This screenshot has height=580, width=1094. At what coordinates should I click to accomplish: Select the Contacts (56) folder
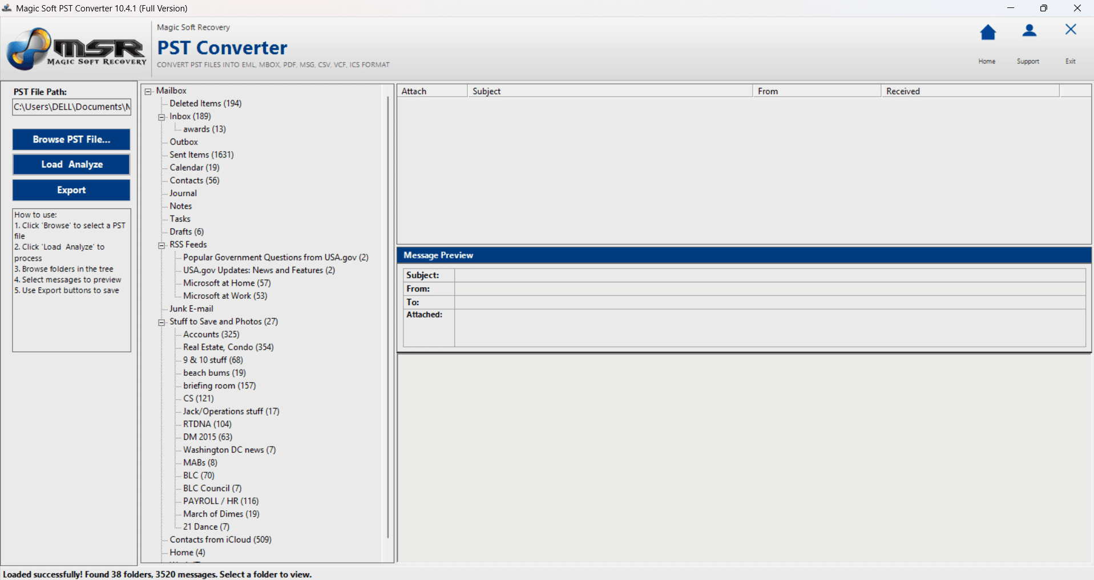coord(195,180)
